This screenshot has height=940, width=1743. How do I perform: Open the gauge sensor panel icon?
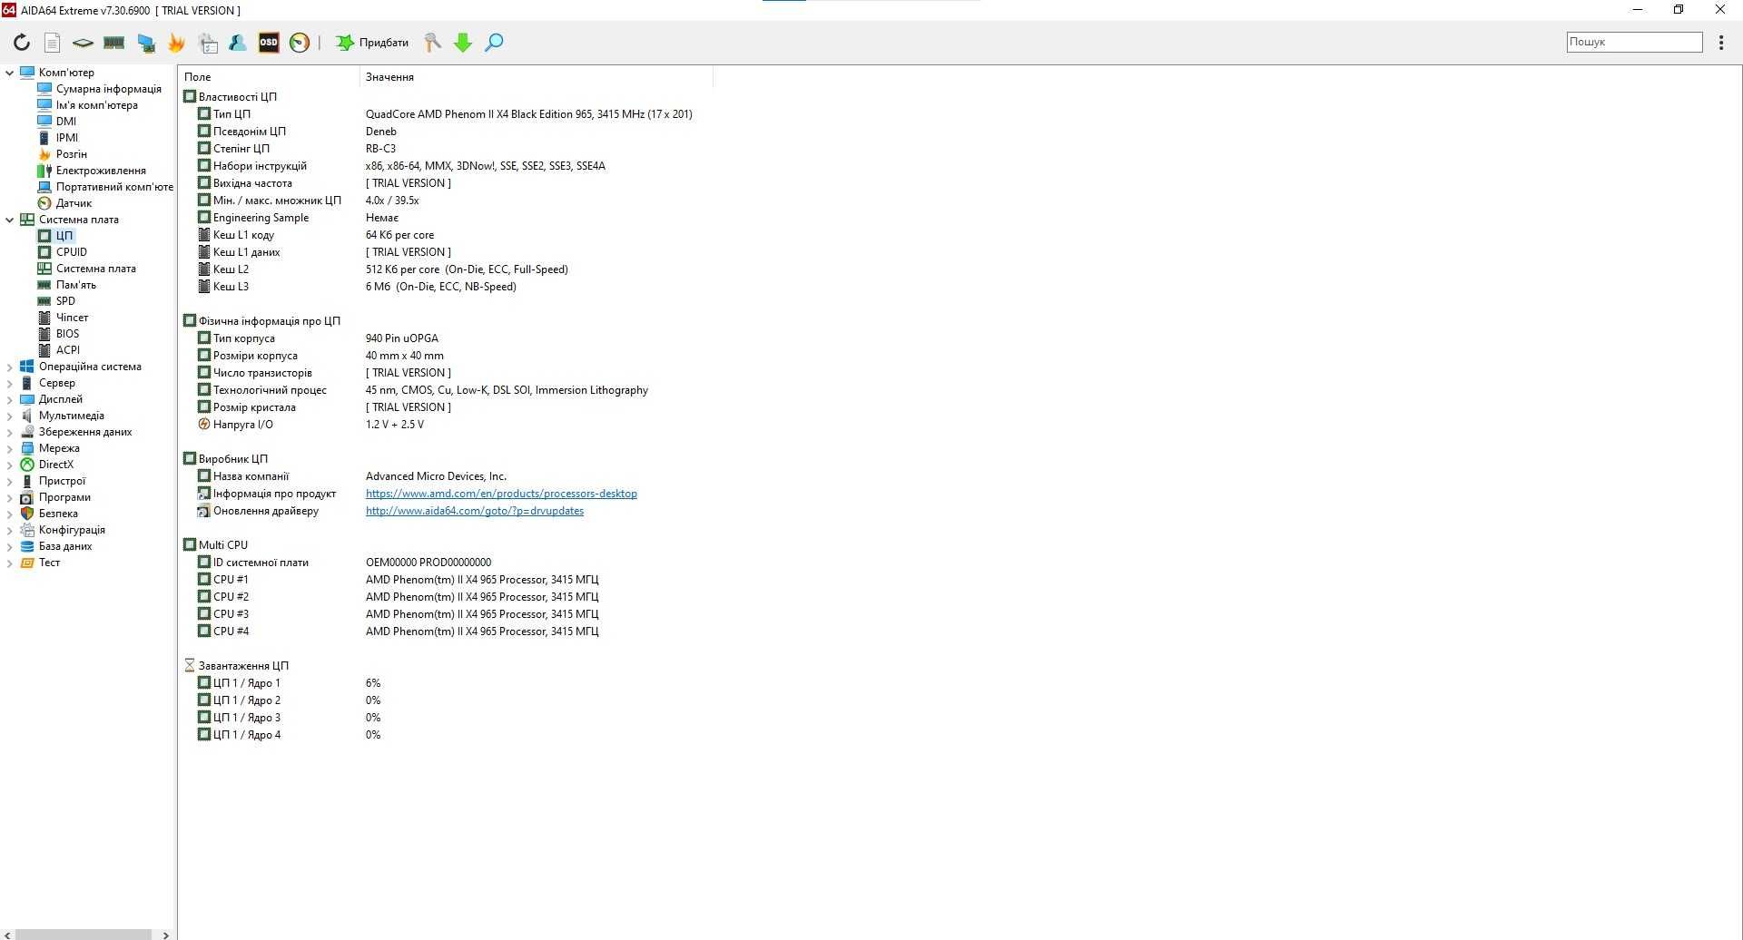pos(300,42)
